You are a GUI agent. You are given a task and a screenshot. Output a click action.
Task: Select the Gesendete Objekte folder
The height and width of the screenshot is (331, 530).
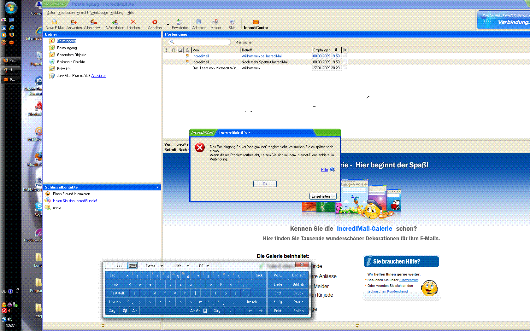(x=72, y=55)
